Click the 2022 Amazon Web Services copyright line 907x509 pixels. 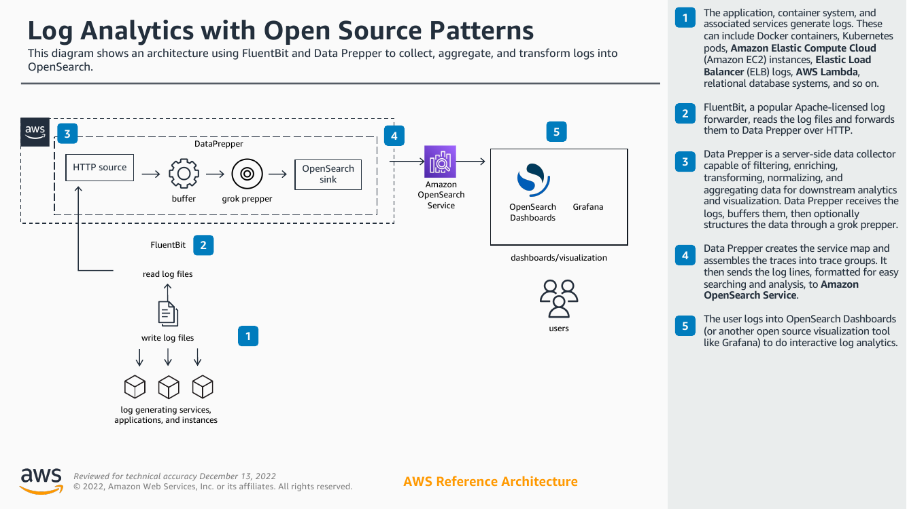(213, 487)
